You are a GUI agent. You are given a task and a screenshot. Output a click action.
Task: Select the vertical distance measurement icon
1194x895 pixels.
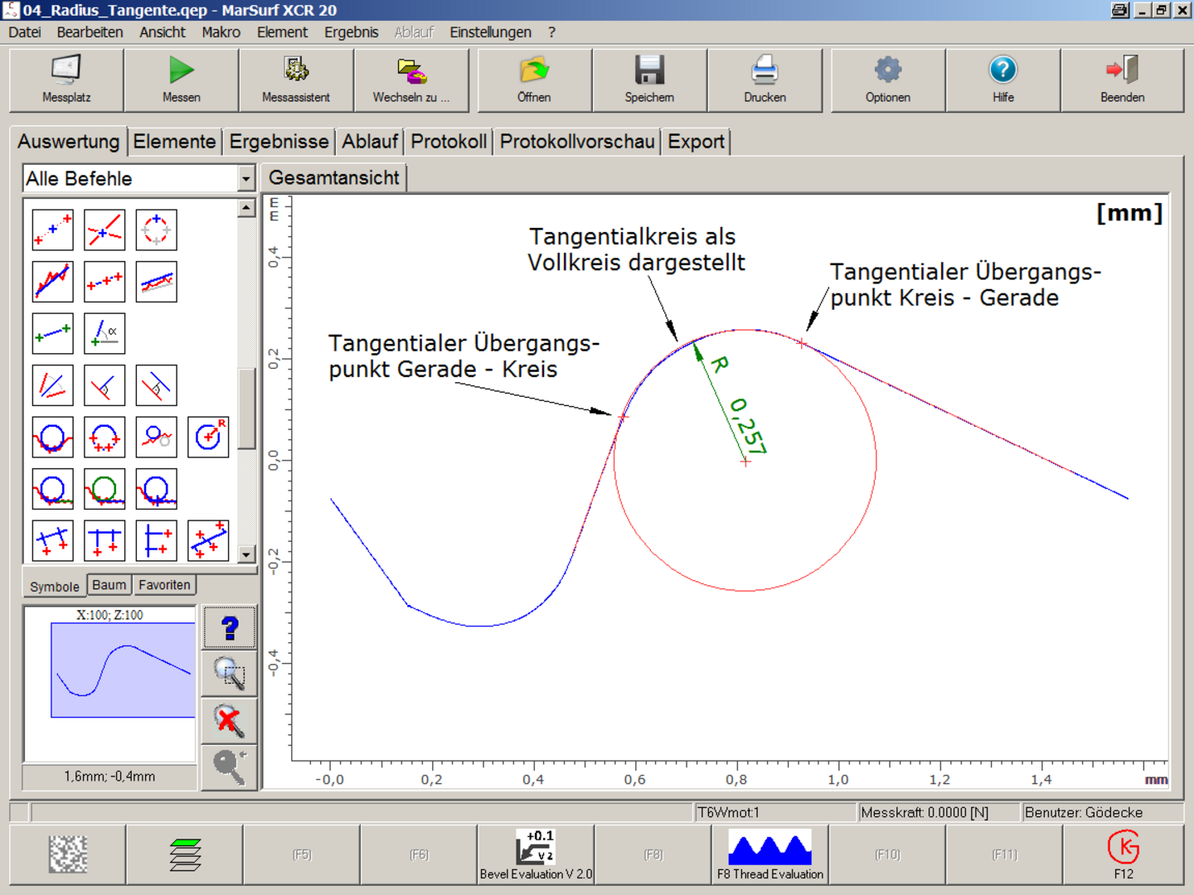click(156, 540)
